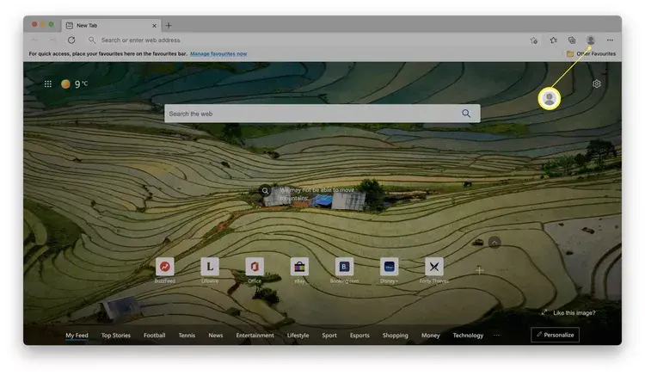
Task: Click the refresh page button
Action: [x=71, y=40]
